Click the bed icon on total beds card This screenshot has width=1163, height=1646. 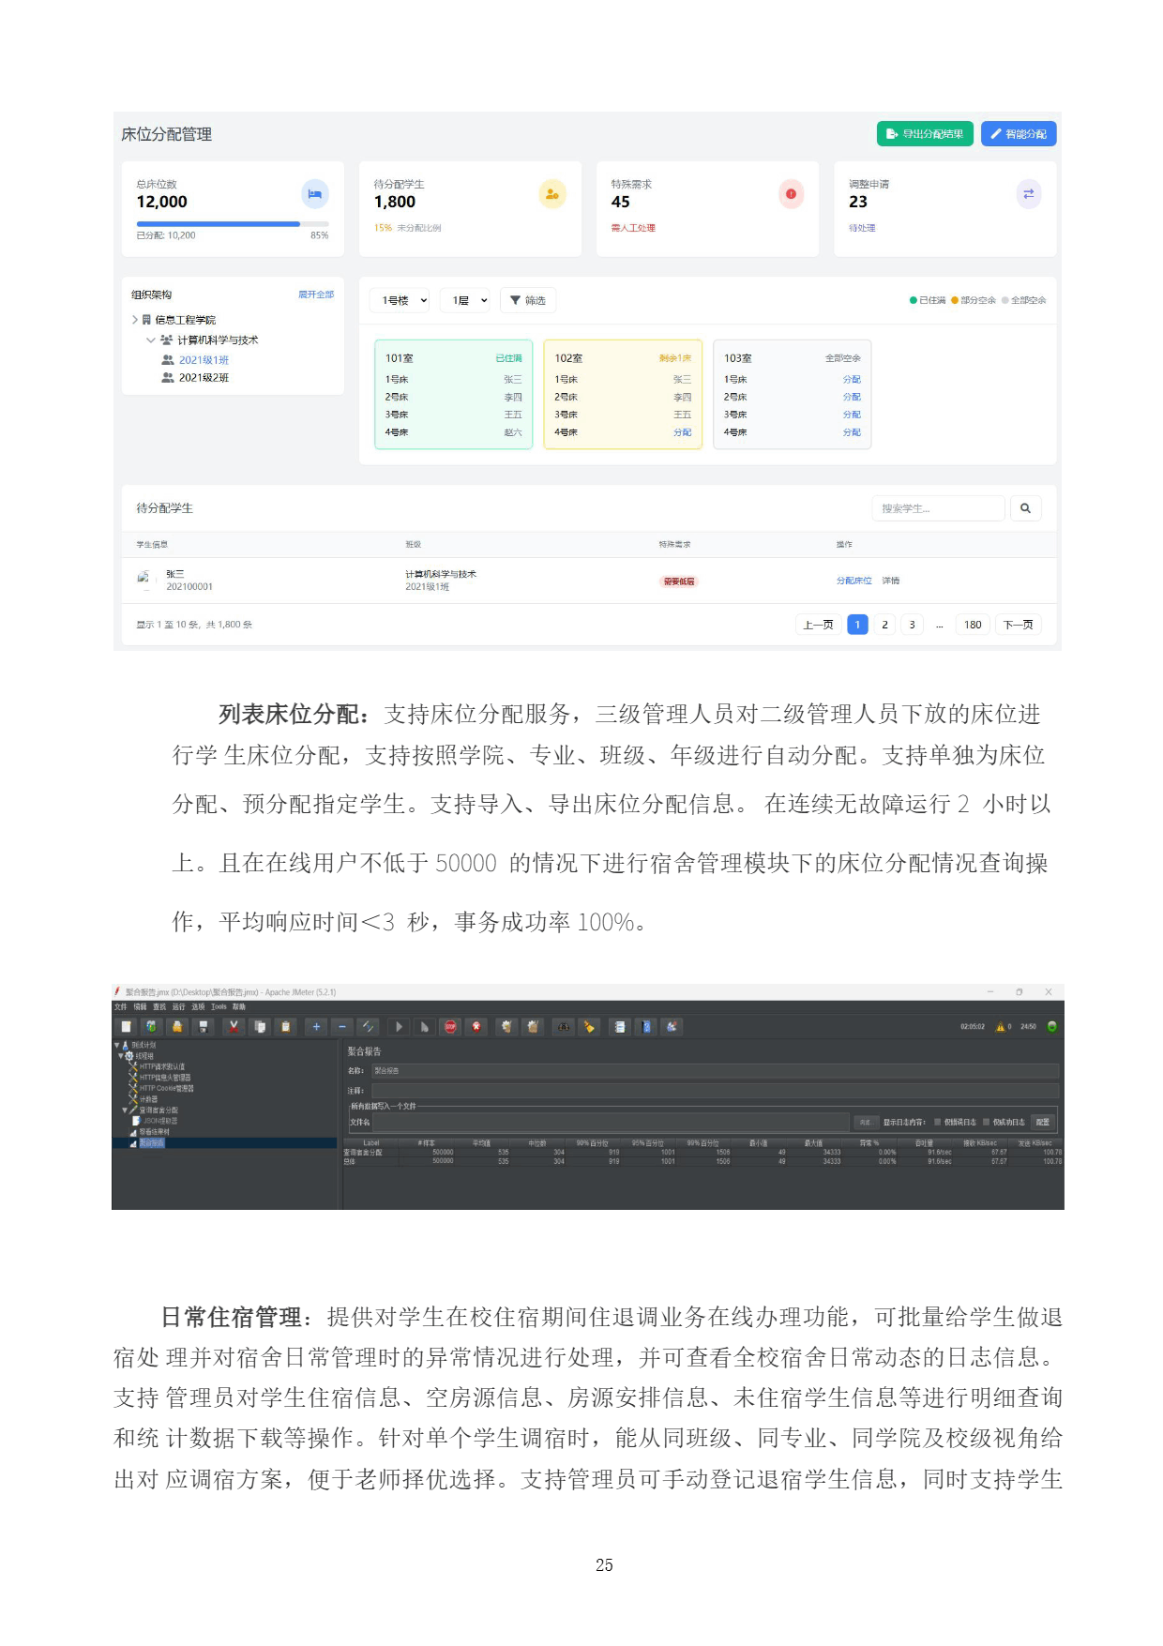coord(315,194)
